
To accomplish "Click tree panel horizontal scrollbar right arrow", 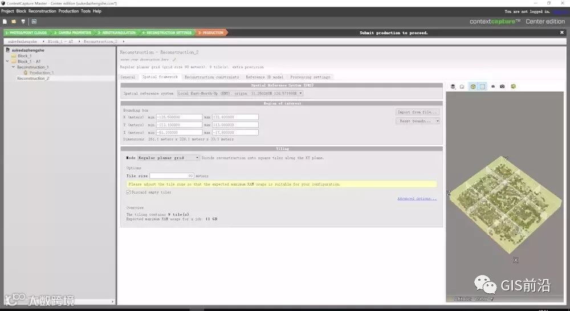I will click(x=112, y=301).
